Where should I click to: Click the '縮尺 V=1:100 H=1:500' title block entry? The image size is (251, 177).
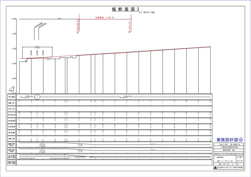(225, 161)
